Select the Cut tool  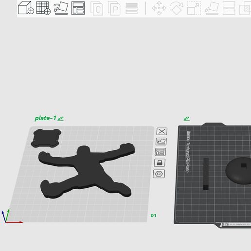tap(229, 8)
